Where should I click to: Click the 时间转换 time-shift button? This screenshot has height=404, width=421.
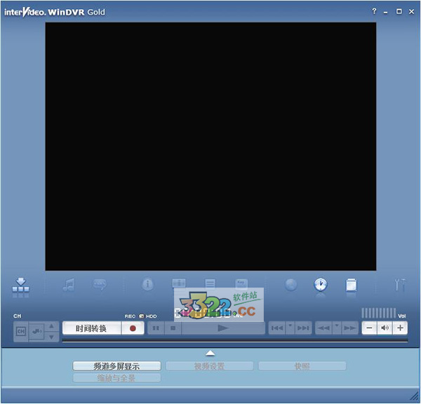click(91, 328)
